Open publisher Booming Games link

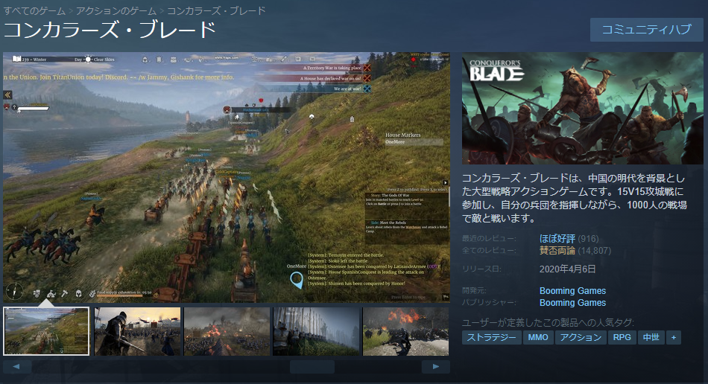point(572,303)
